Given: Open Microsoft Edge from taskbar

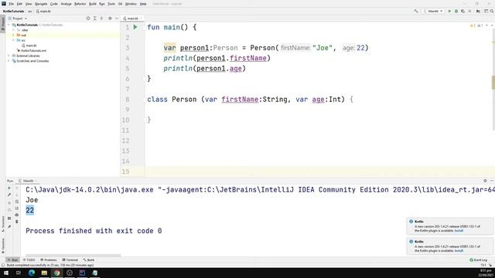Looking at the screenshot, I should [32, 273].
